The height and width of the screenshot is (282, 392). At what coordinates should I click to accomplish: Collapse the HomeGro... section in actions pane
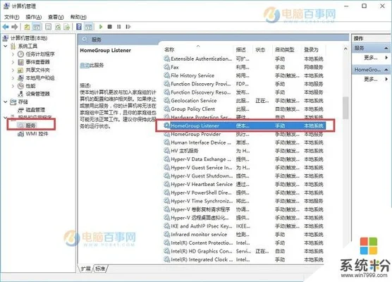click(386, 70)
